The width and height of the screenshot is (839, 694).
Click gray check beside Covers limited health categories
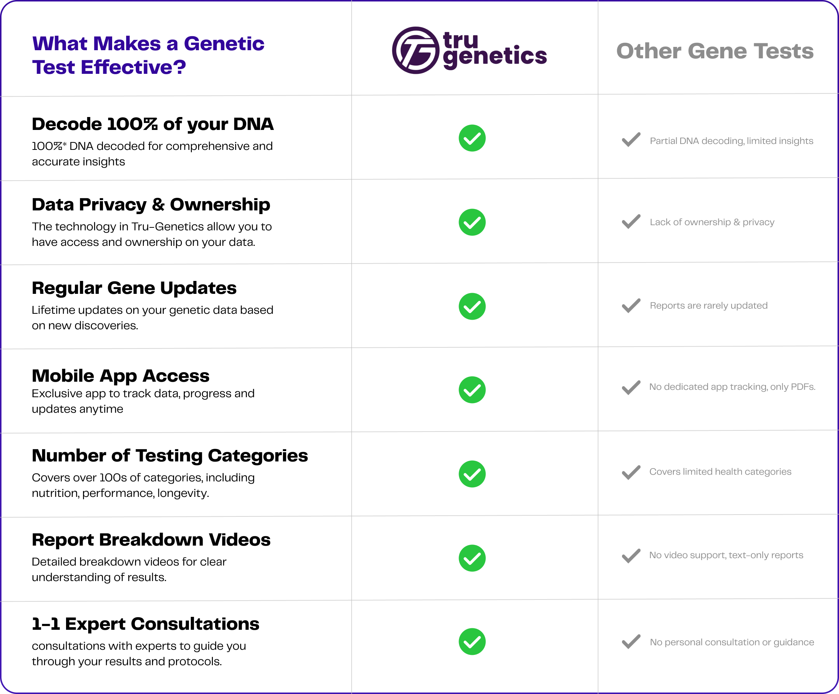point(631,473)
